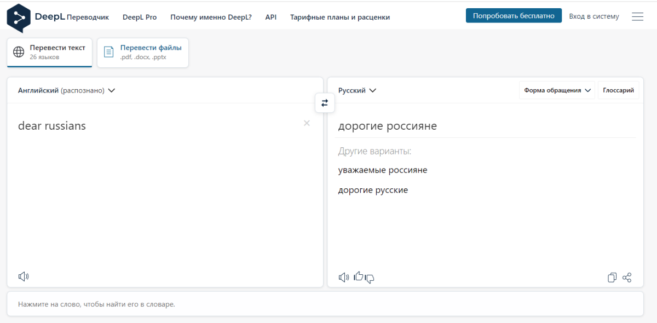Screen dimensions: 657x323
Task: Switch to Перевести текст tab
Action: 49,53
